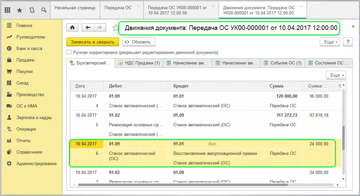Open the history icon in top panel
360x196 pixels.
(32, 10)
